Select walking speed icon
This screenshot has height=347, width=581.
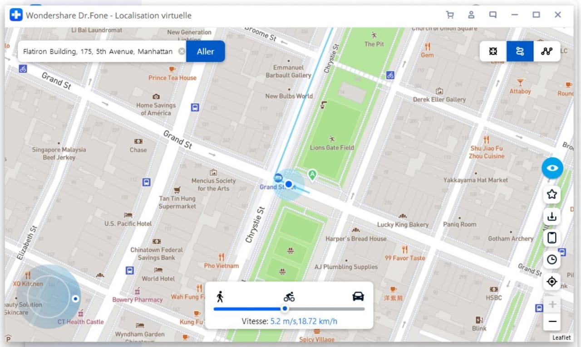(220, 297)
